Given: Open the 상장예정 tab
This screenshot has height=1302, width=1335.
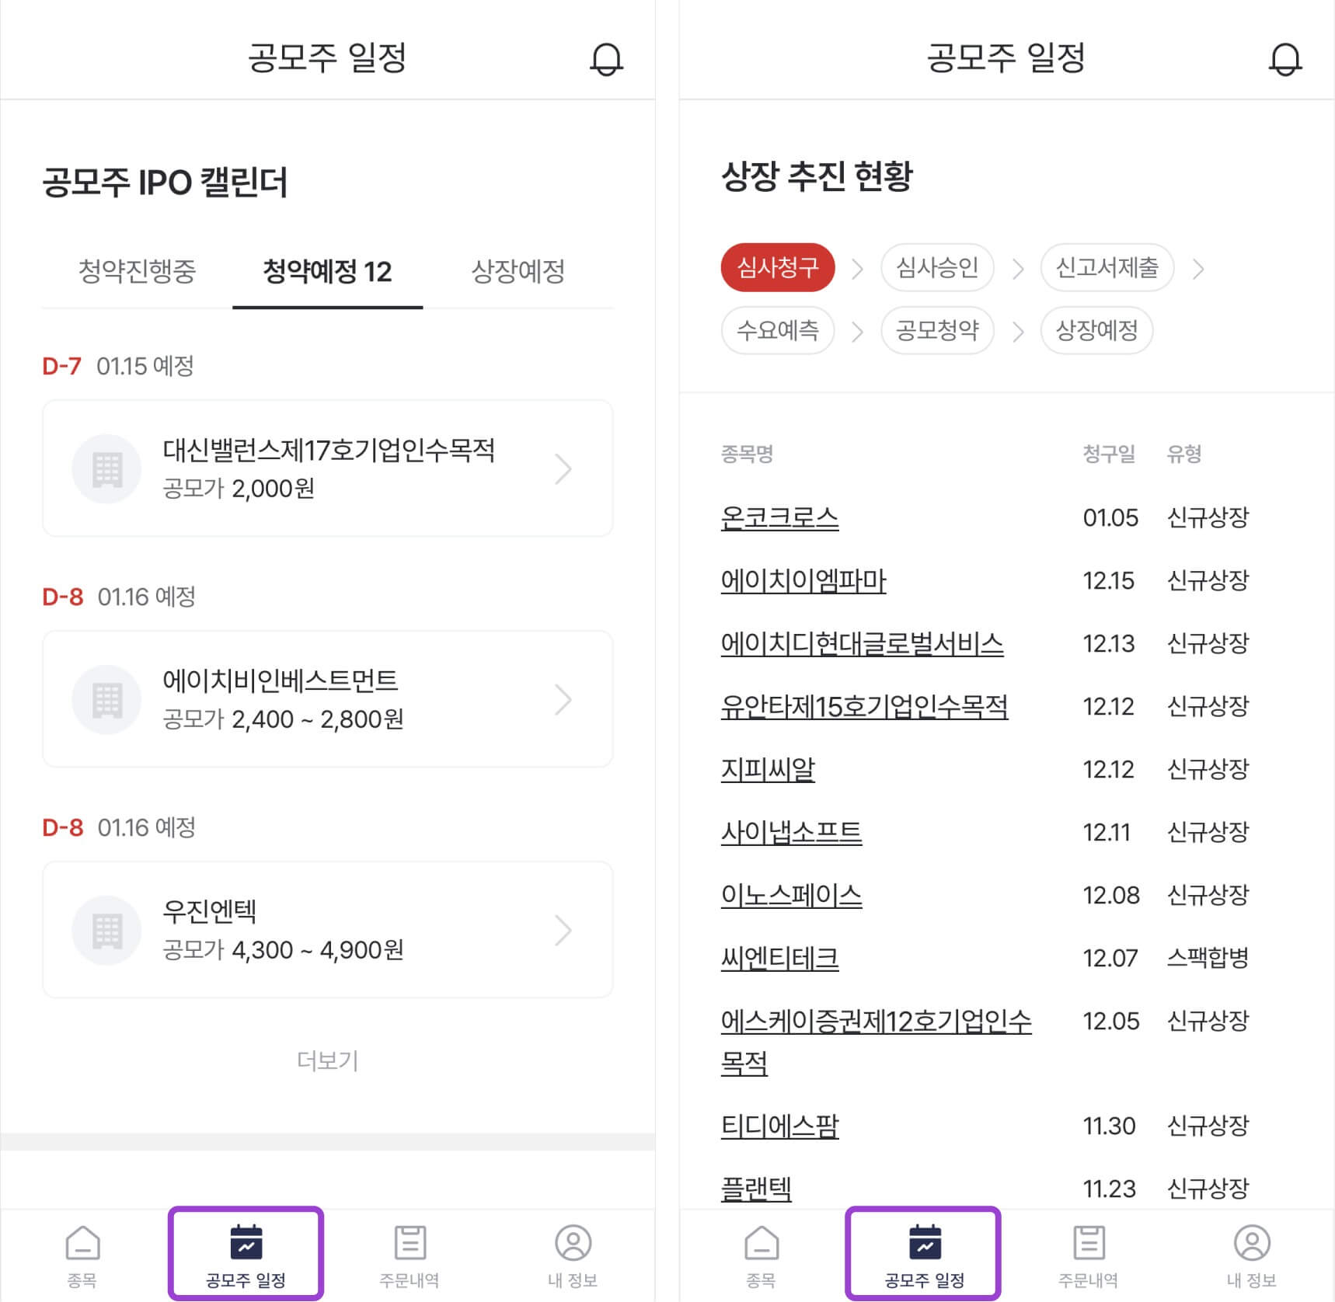Looking at the screenshot, I should (x=519, y=272).
